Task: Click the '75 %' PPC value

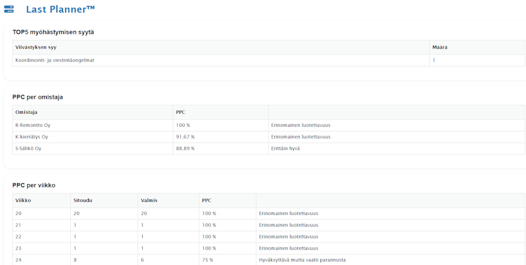Action: click(207, 260)
